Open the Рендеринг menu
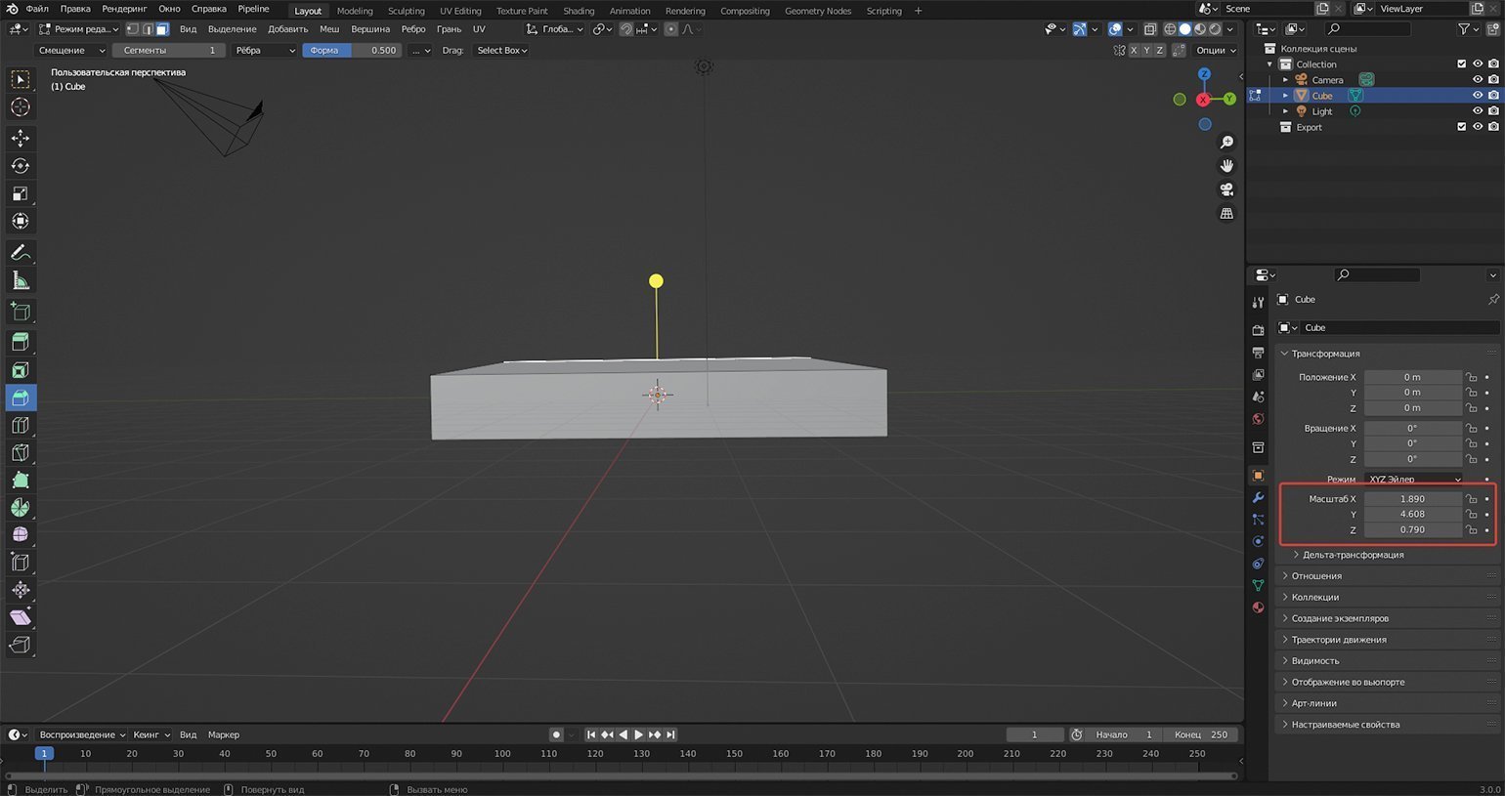 124,9
